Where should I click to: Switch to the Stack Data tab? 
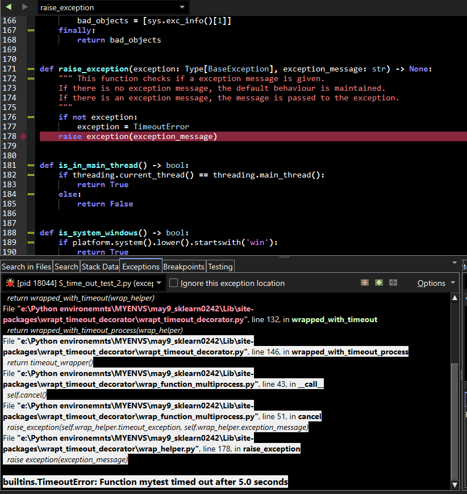click(100, 267)
